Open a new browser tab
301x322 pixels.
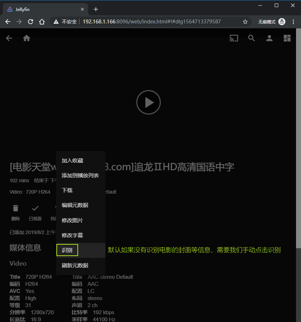point(95,9)
